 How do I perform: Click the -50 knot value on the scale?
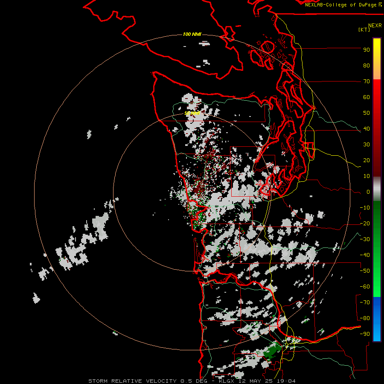coord(365,271)
